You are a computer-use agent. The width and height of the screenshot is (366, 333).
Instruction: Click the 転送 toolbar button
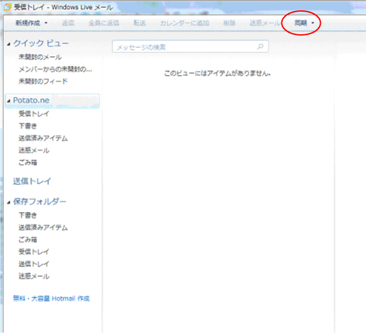(139, 23)
